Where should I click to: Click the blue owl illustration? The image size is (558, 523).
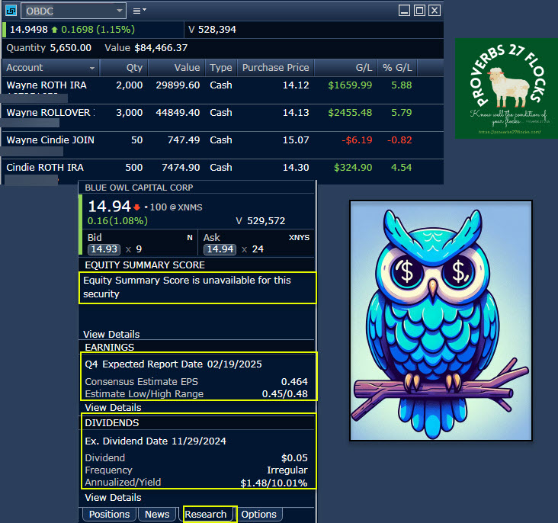[x=440, y=320]
